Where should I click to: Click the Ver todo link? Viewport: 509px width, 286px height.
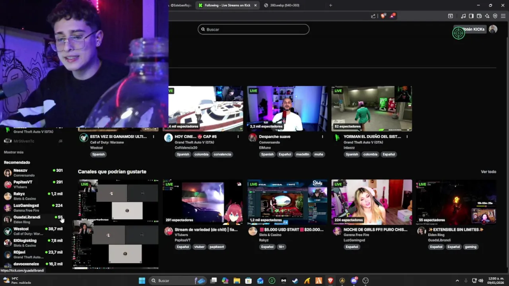[488, 172]
